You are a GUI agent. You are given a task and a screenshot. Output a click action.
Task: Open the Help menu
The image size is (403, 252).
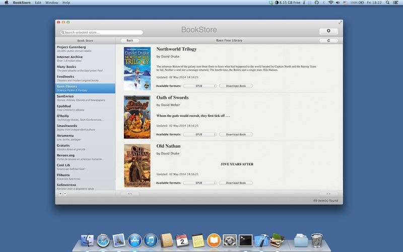pos(66,3)
